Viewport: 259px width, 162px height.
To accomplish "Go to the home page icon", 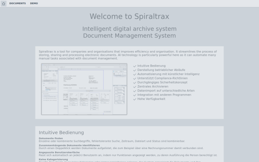I will tap(3, 3).
